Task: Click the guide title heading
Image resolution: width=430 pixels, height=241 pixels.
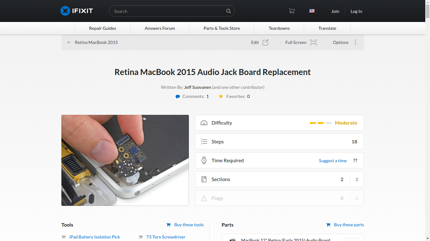Action: [212, 72]
